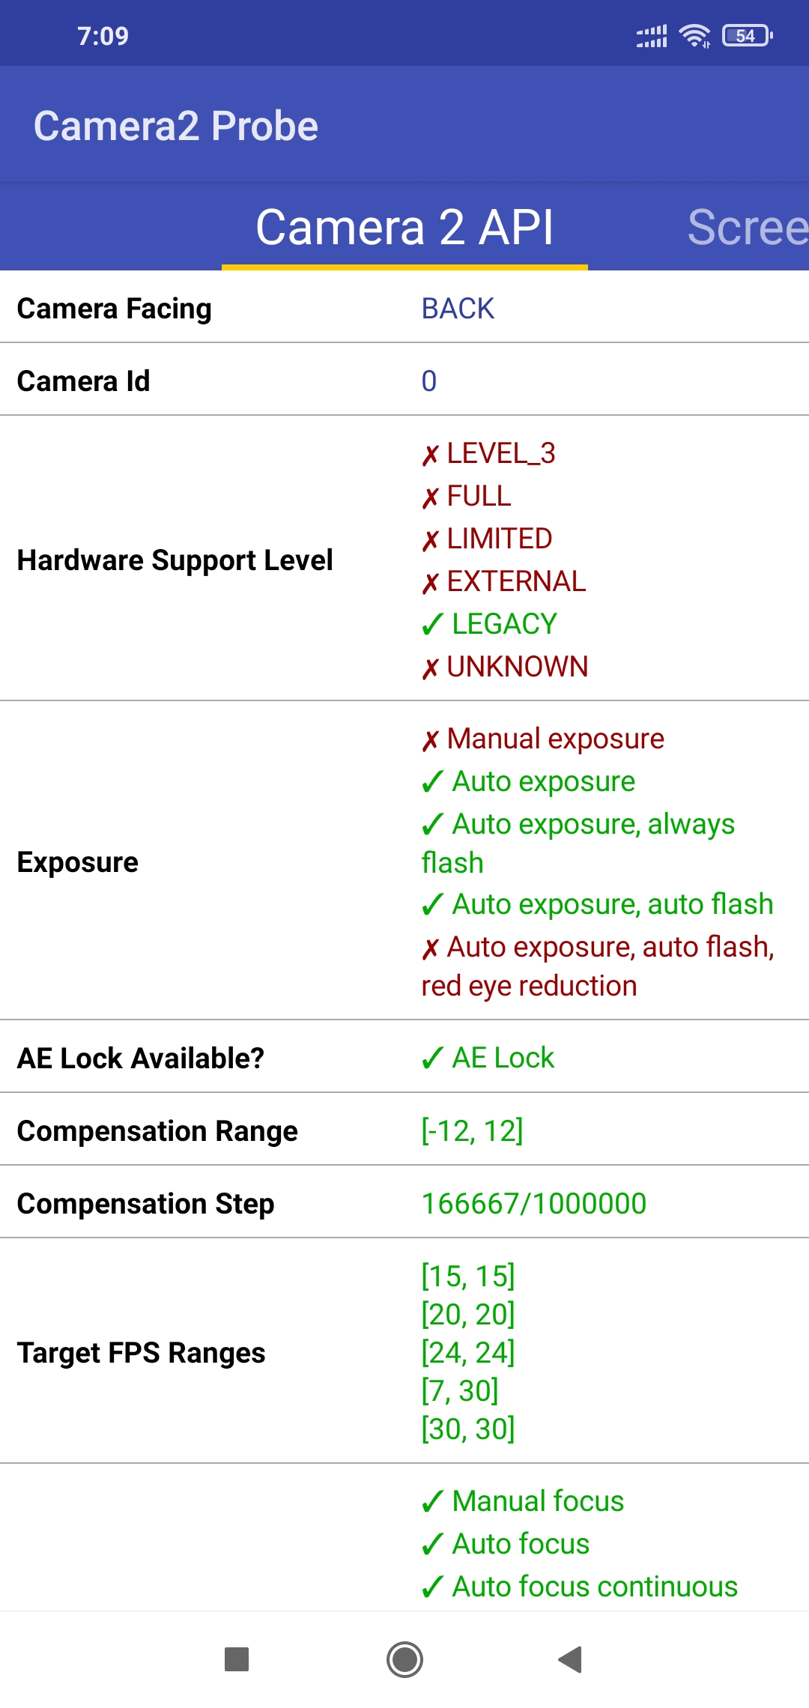
Task: Tap the cellular signal strength icon
Action: [650, 34]
